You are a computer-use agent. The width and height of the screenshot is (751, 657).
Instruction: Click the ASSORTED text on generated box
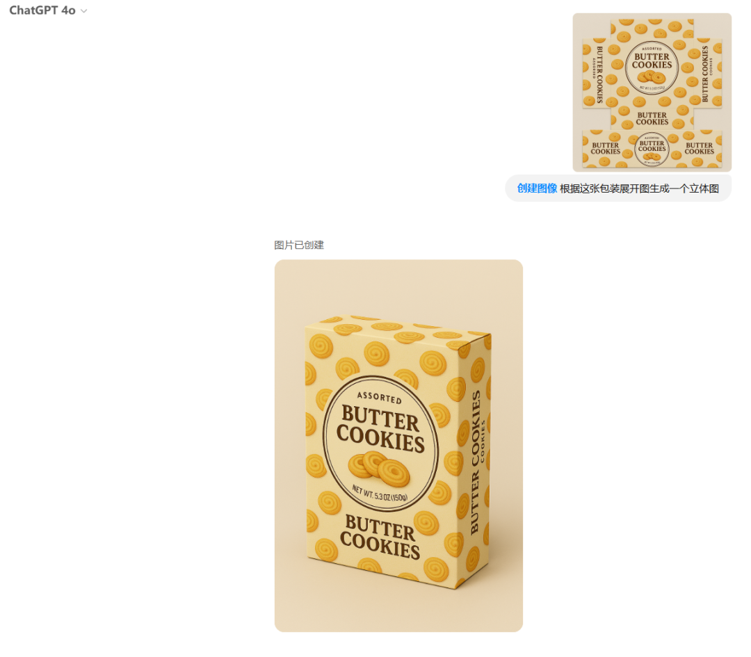(x=380, y=397)
